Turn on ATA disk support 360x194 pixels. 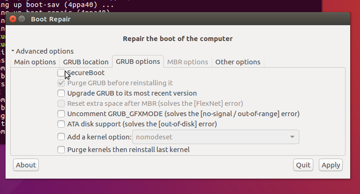coord(61,124)
